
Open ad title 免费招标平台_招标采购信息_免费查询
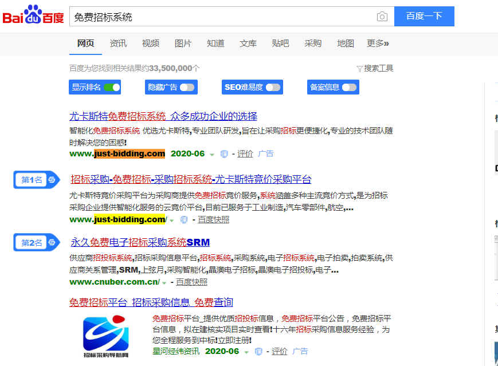coord(151,302)
